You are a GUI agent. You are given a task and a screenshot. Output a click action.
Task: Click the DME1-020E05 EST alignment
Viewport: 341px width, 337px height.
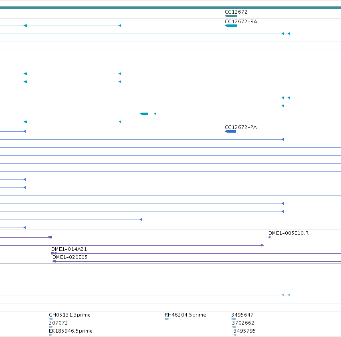[197, 261]
